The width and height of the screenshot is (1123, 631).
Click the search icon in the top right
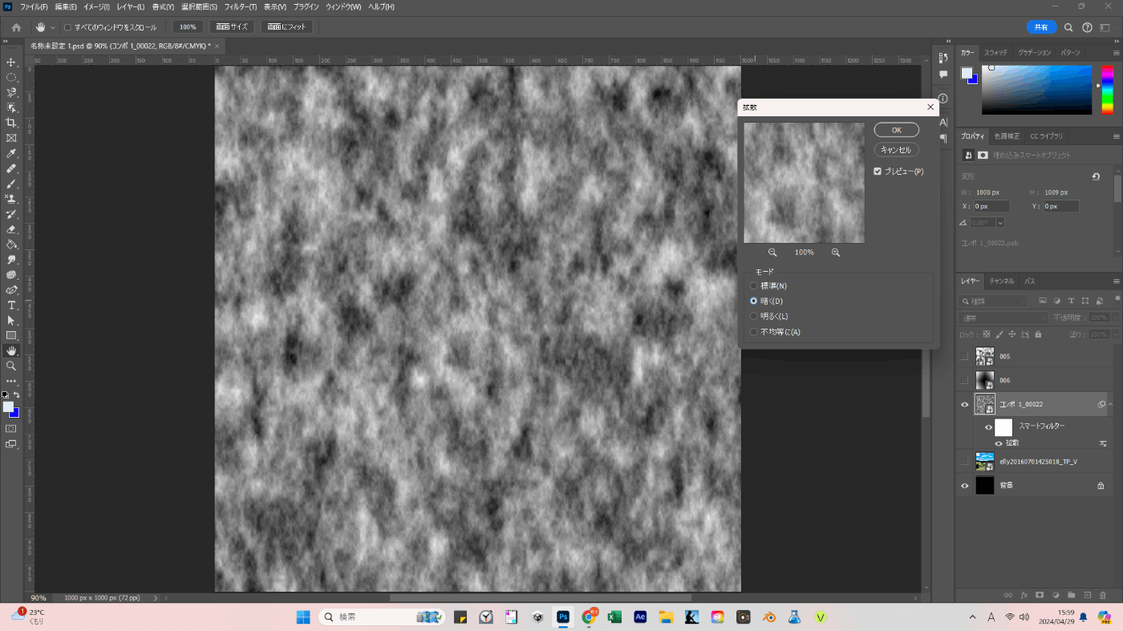pyautogui.click(x=1068, y=27)
